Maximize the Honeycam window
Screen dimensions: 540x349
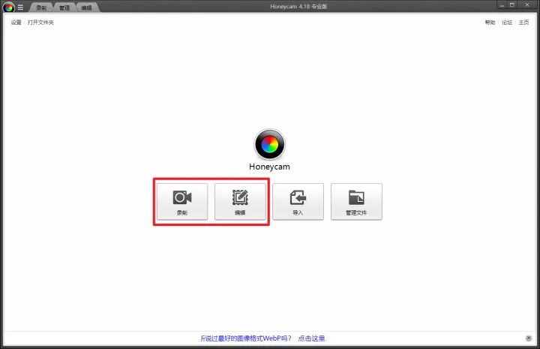pos(512,5)
